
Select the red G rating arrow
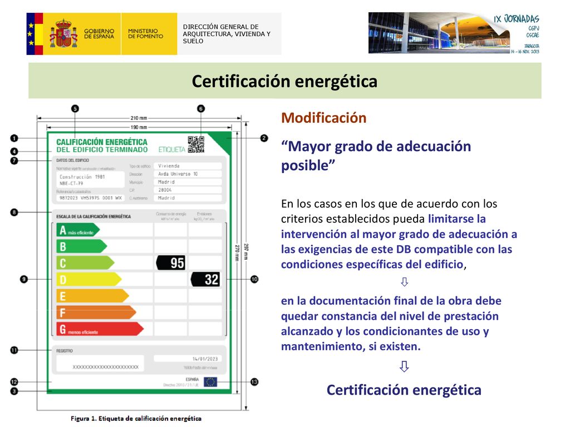(100, 329)
